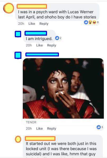This screenshot has width=107, height=158.
Task: View reactions on the psych ward comment
Action: 91,22
